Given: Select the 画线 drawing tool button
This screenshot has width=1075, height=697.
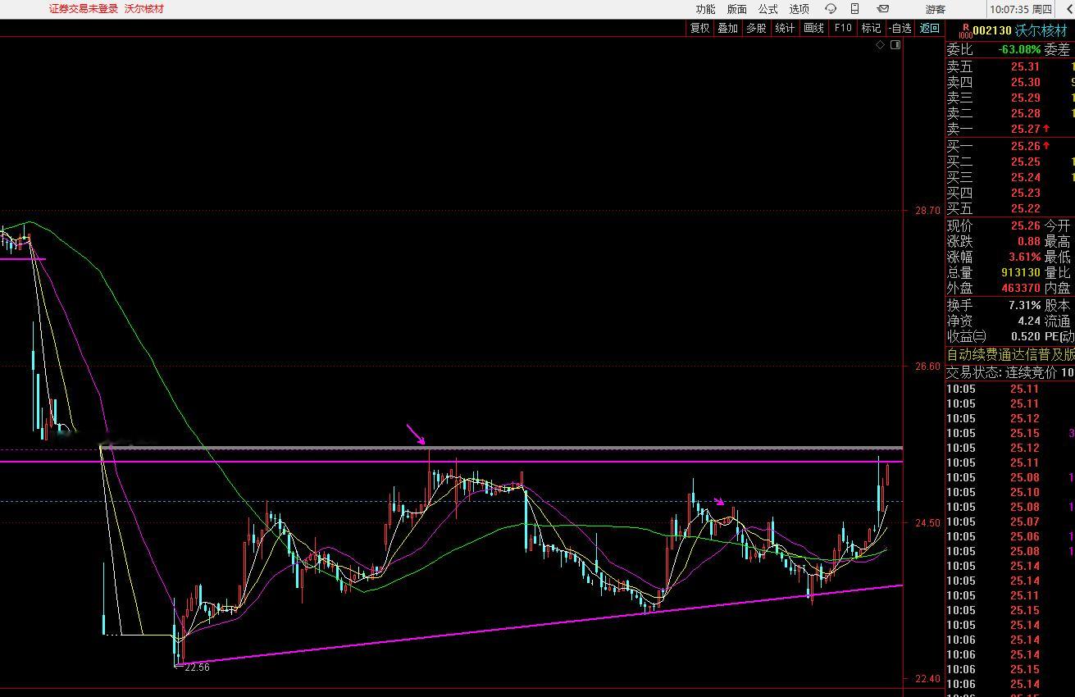Looking at the screenshot, I should click(813, 28).
